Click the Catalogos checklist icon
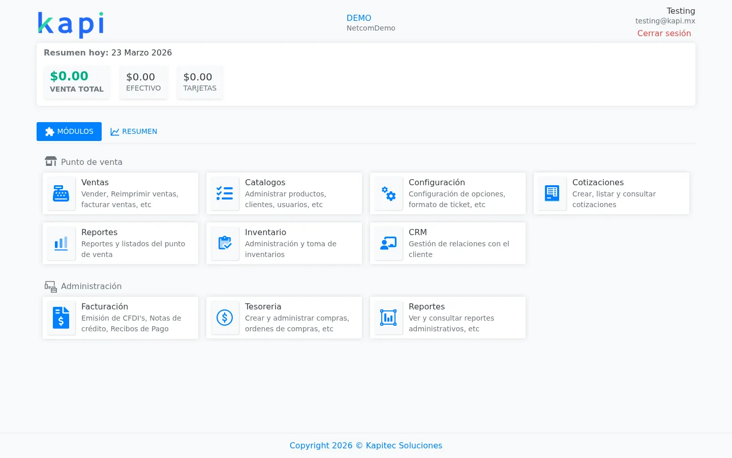 225,193
